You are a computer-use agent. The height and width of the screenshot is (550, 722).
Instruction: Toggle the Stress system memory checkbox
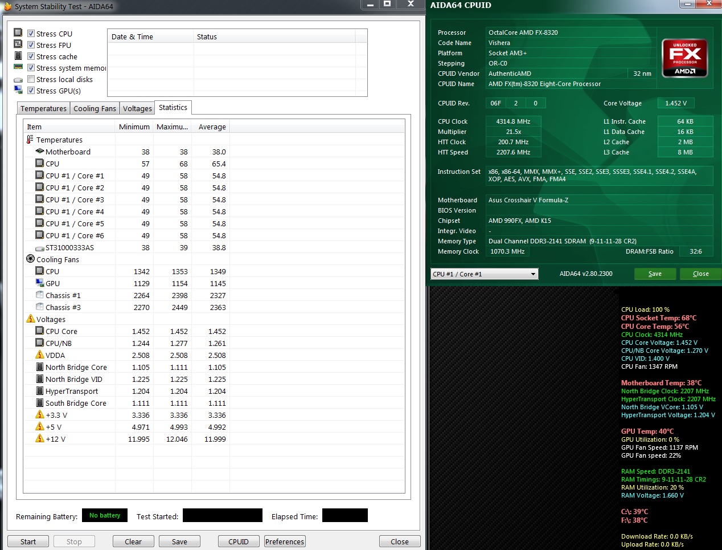click(31, 68)
